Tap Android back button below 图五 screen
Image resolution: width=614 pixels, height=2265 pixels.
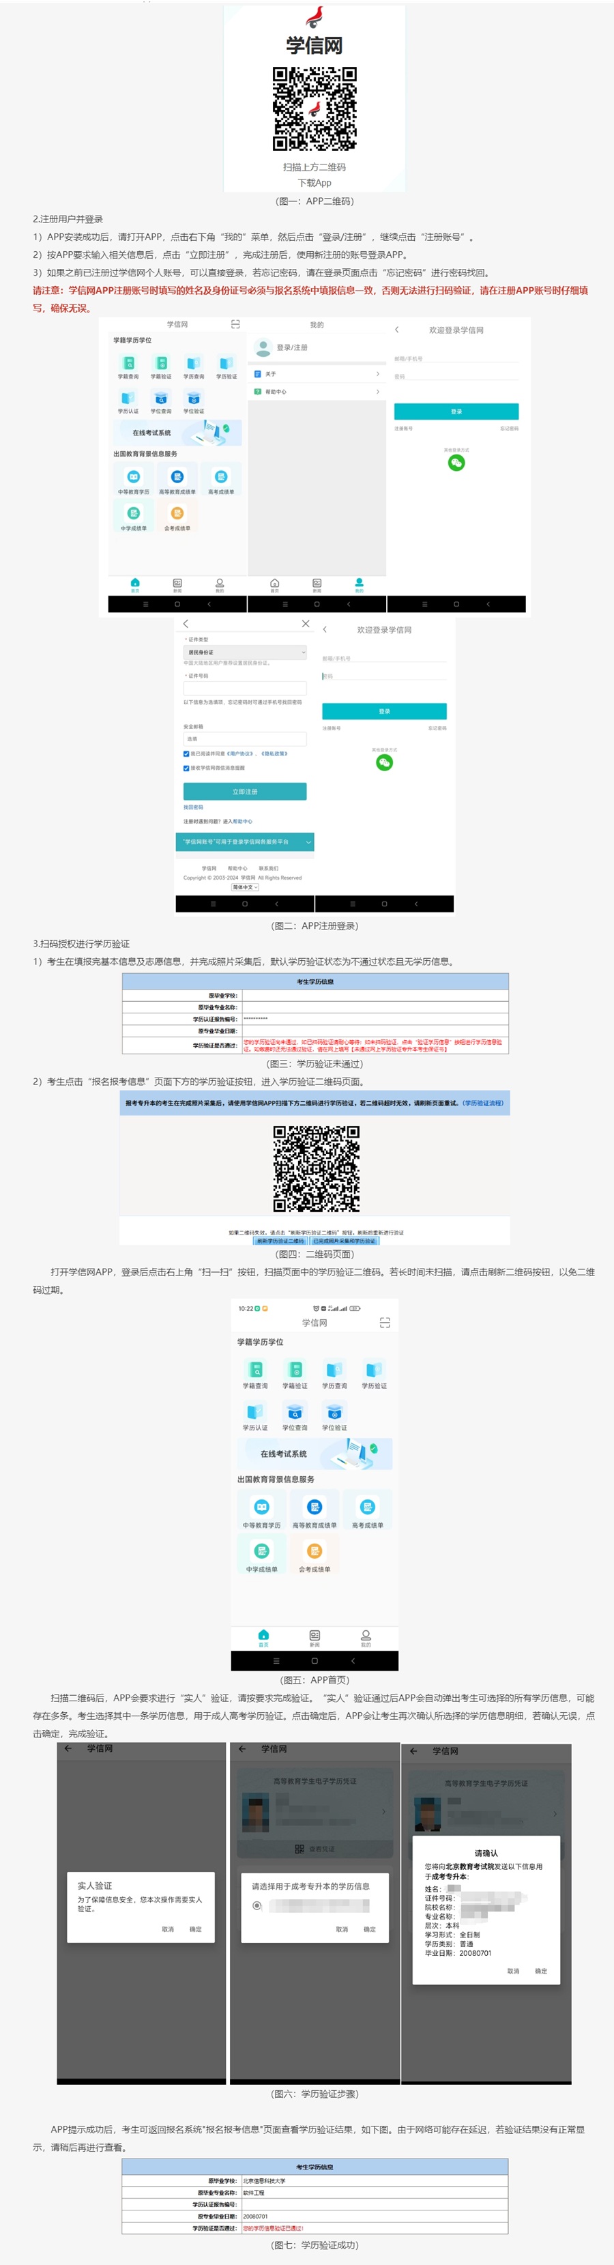(x=353, y=1661)
